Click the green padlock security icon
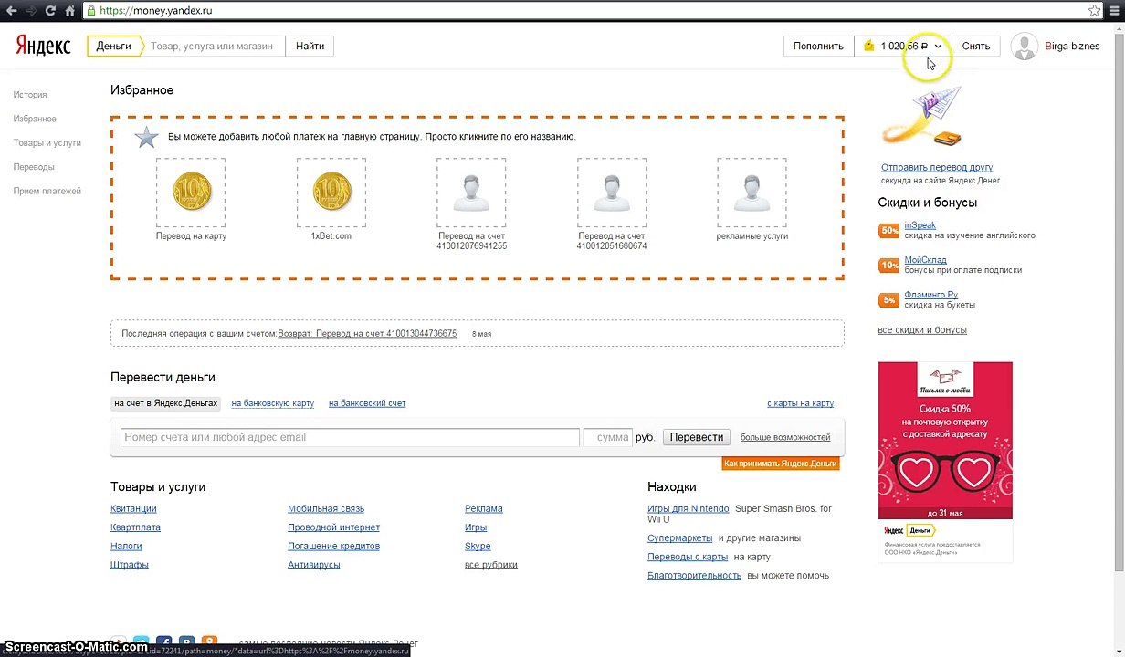 [x=91, y=11]
